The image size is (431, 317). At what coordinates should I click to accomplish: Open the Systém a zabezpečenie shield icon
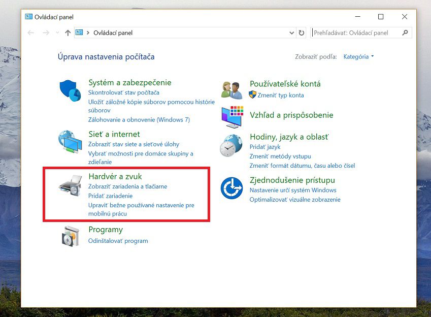click(70, 91)
